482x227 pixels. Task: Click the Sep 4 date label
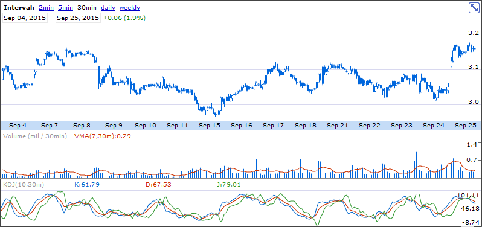[18, 126]
